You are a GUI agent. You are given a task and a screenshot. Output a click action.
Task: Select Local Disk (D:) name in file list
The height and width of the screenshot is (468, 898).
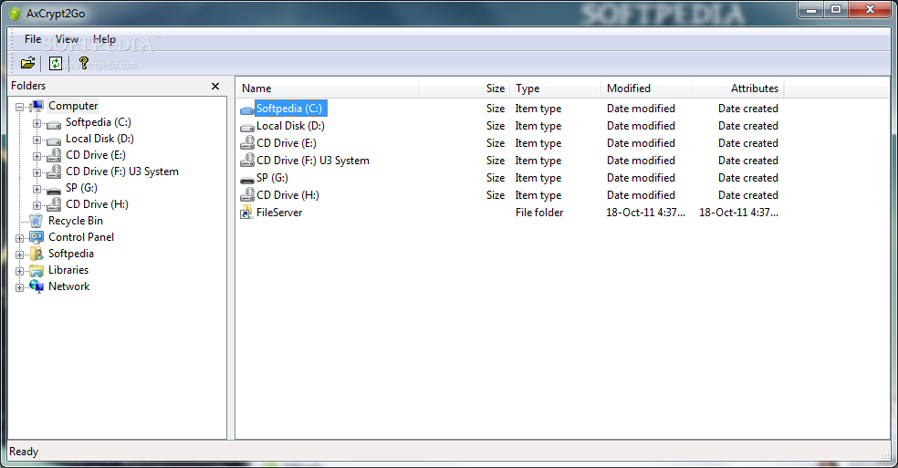tap(290, 126)
